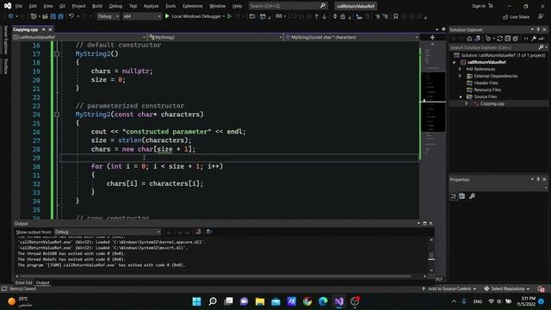Open taskbar Search
This screenshot has width=551, height=310.
point(213,301)
